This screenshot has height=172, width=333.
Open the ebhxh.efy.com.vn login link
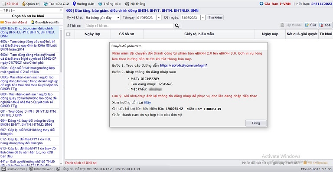[x=183, y=65]
